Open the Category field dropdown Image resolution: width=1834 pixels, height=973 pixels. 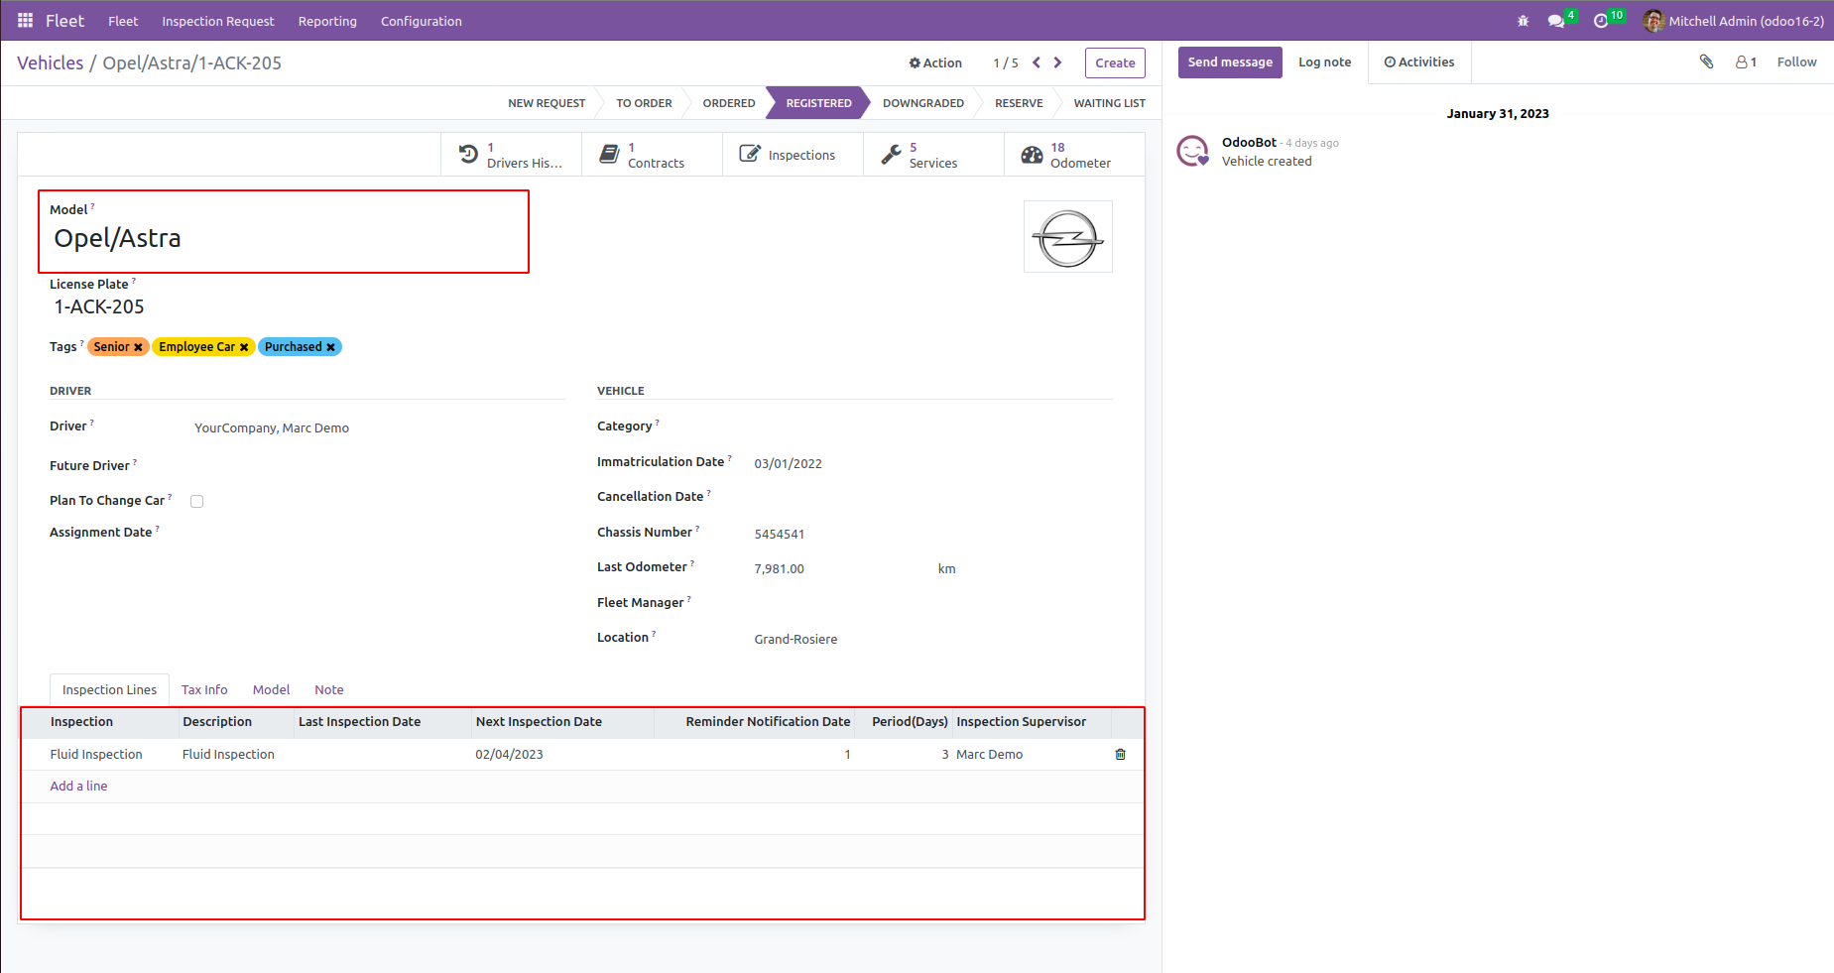[x=932, y=426]
